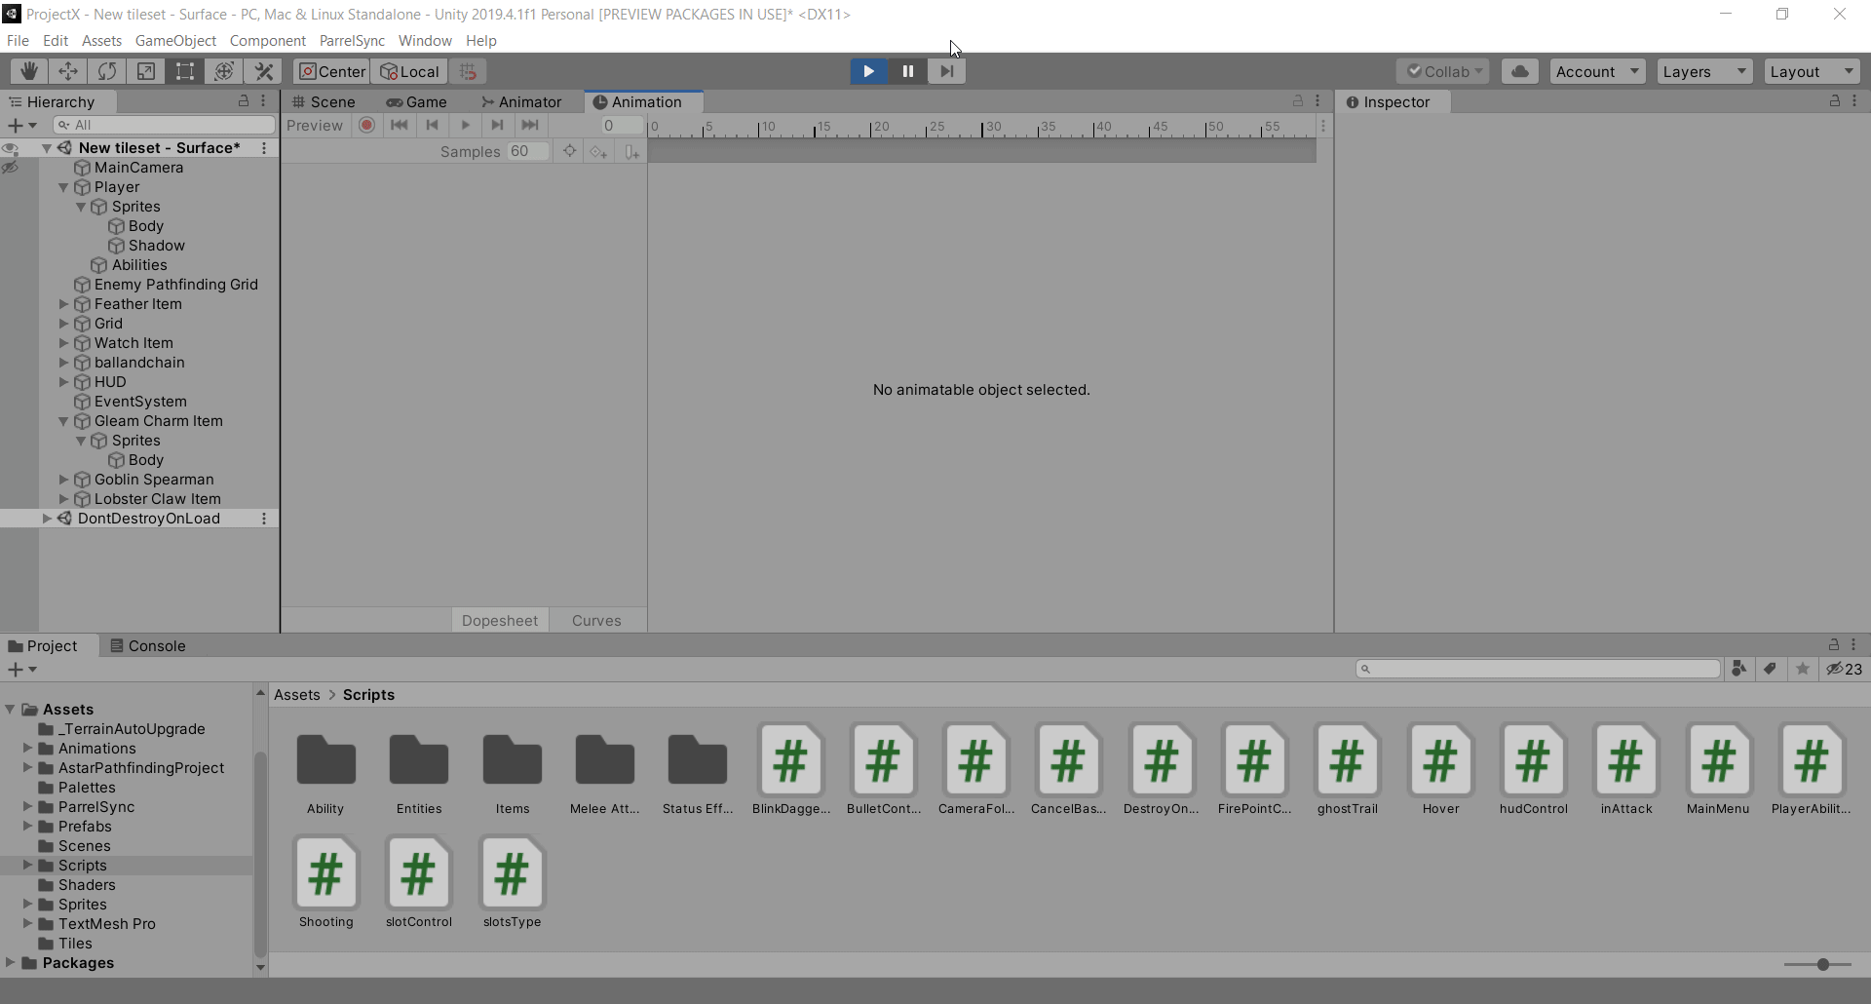Expand the DontDestroyOnLoad scene
Screen dimensions: 1871x1004
tap(46, 519)
